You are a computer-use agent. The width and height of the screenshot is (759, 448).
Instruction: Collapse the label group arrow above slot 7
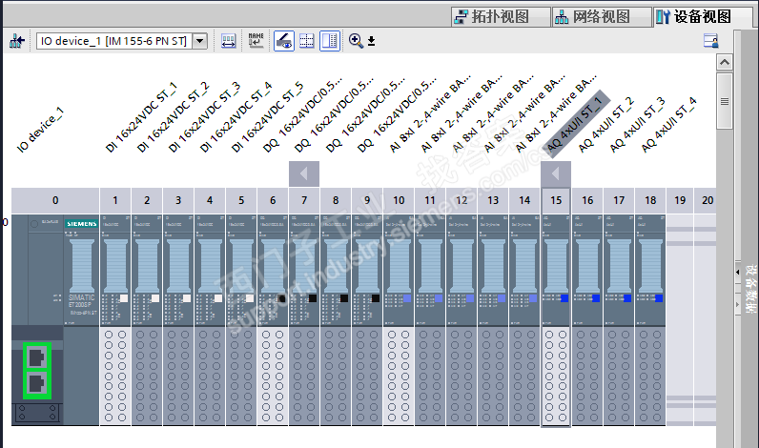tap(304, 173)
